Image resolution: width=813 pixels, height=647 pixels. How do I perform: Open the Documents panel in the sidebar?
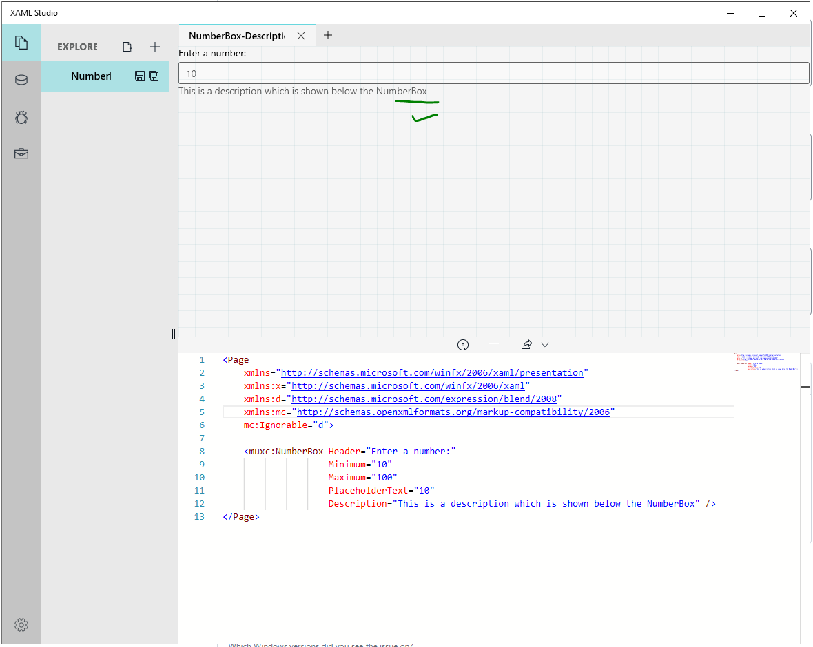click(21, 43)
